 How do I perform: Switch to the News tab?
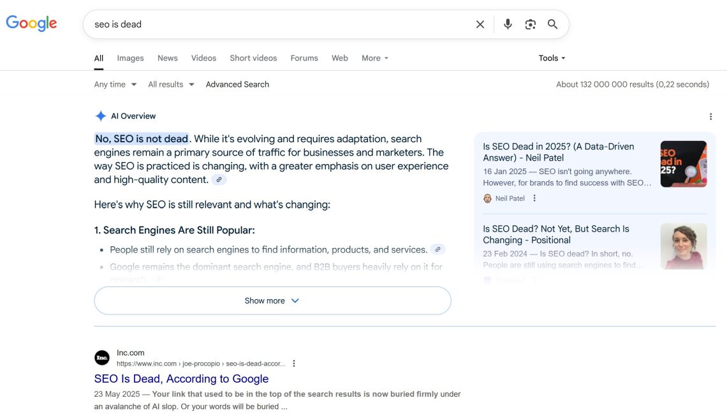click(167, 58)
